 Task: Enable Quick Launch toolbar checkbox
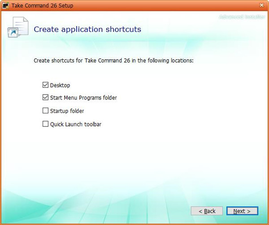tap(45, 124)
